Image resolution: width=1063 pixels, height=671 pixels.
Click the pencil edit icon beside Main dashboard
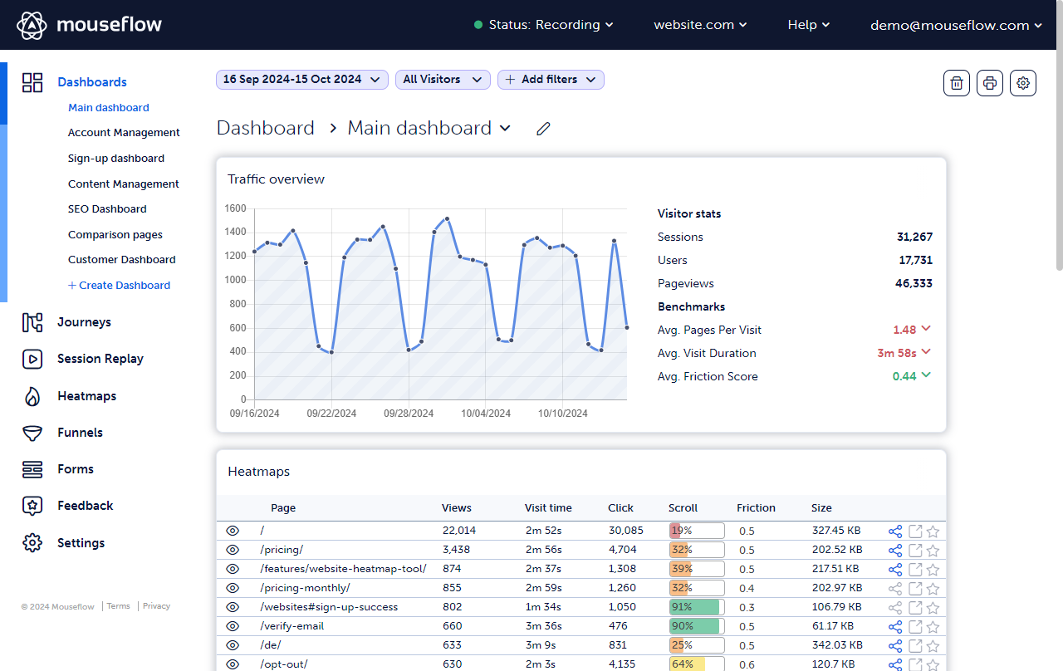[x=543, y=129]
